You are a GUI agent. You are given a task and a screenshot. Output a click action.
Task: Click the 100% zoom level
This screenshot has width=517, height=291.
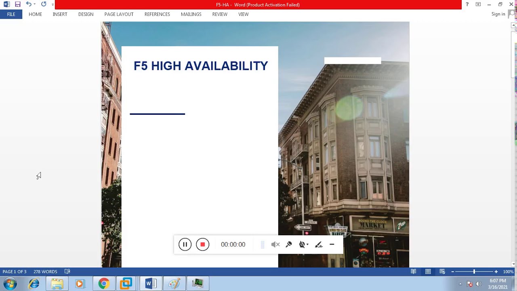coord(508,272)
